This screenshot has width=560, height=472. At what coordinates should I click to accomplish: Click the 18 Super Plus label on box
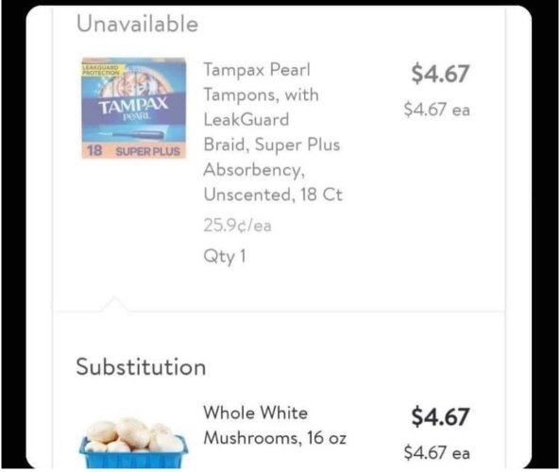(x=133, y=151)
